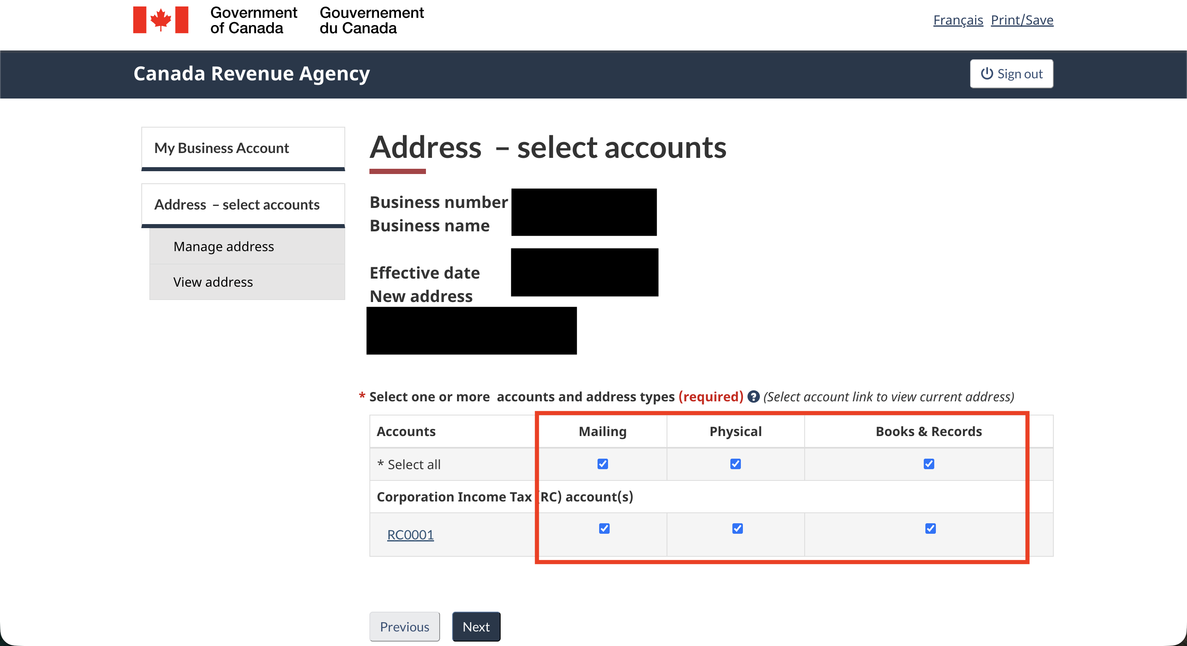Toggle Select all Physical checkbox
Viewport: 1187px width, 646px height.
coord(736,464)
